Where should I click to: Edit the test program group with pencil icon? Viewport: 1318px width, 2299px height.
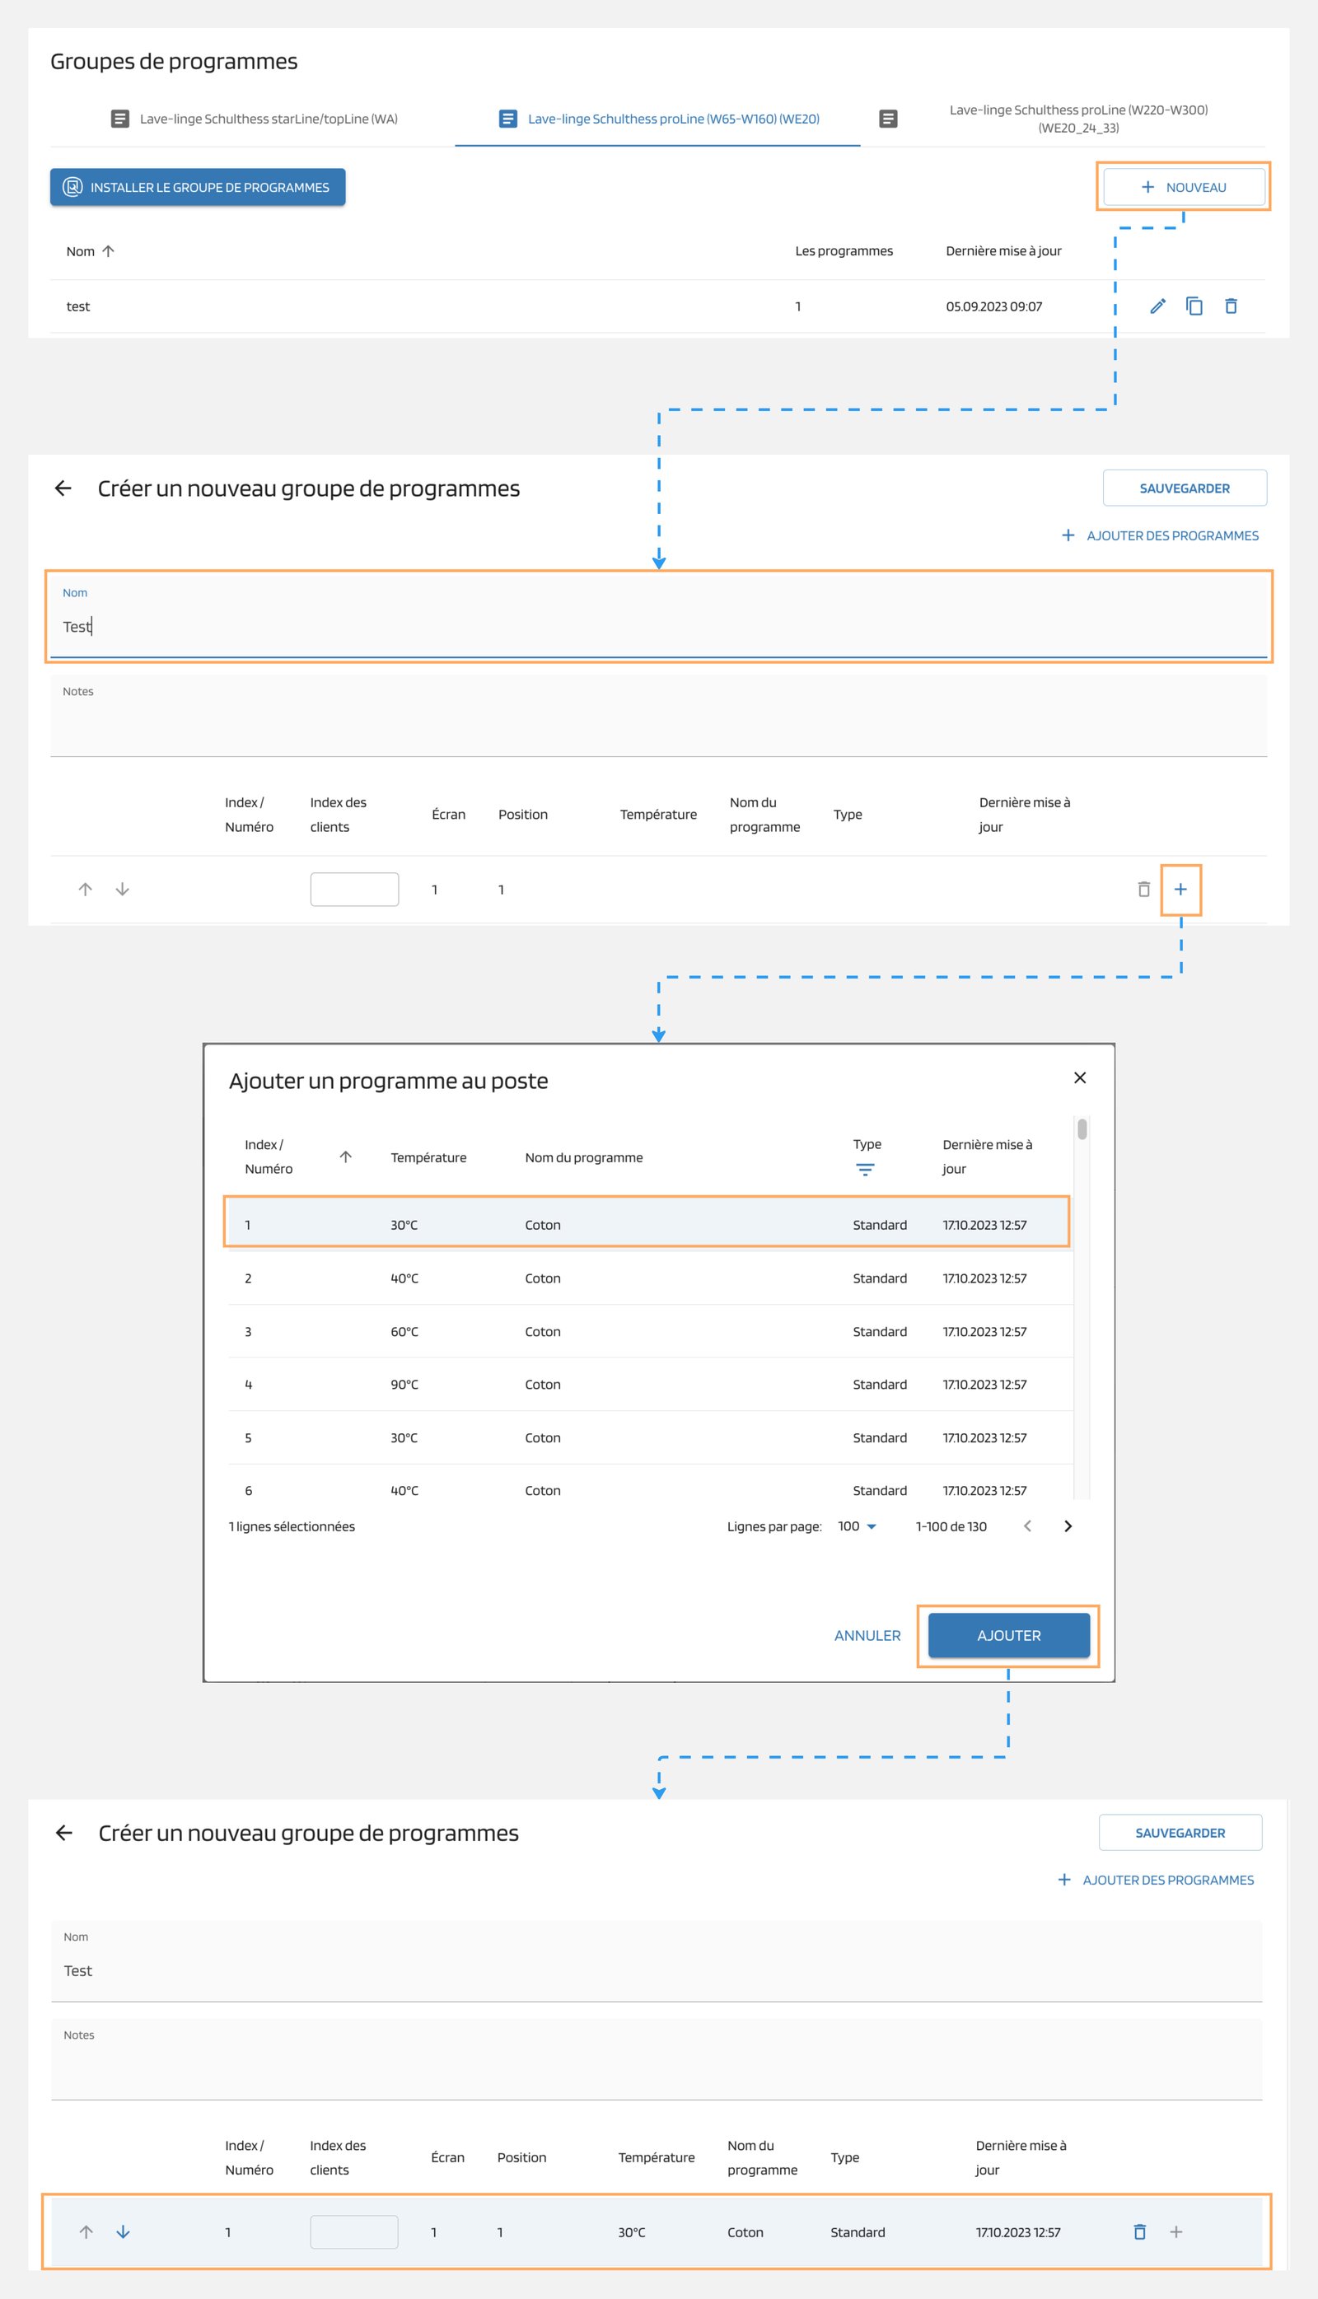point(1157,306)
